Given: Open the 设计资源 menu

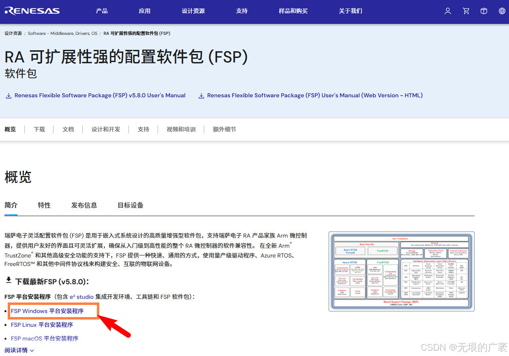Looking at the screenshot, I should (193, 11).
